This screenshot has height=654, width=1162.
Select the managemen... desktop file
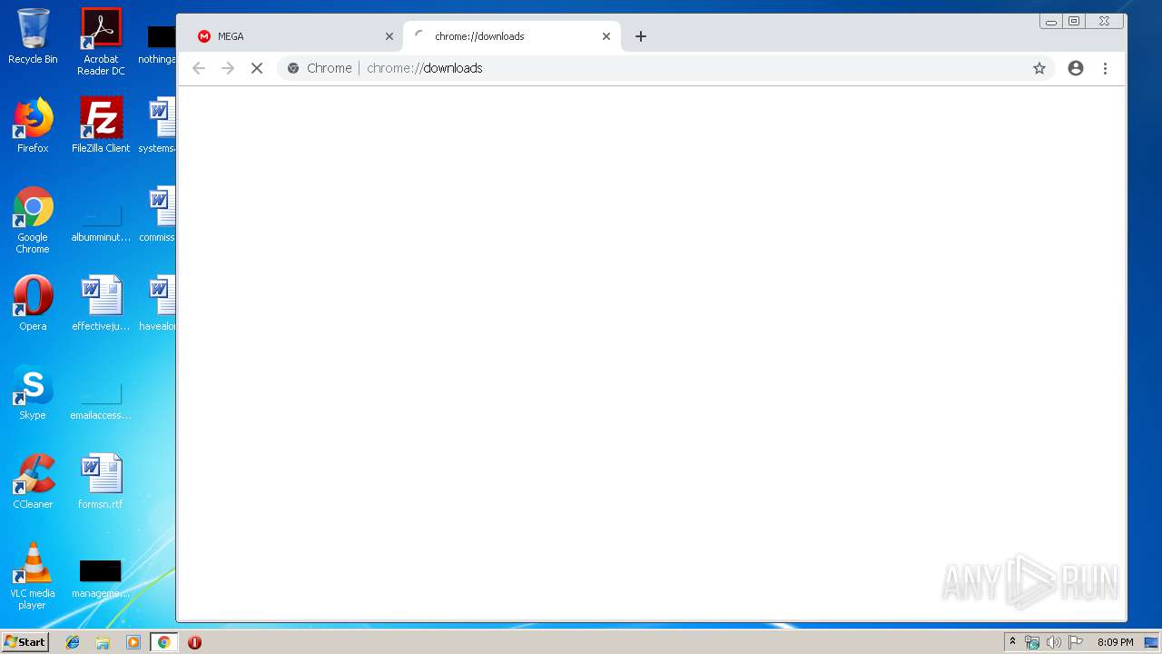click(101, 578)
